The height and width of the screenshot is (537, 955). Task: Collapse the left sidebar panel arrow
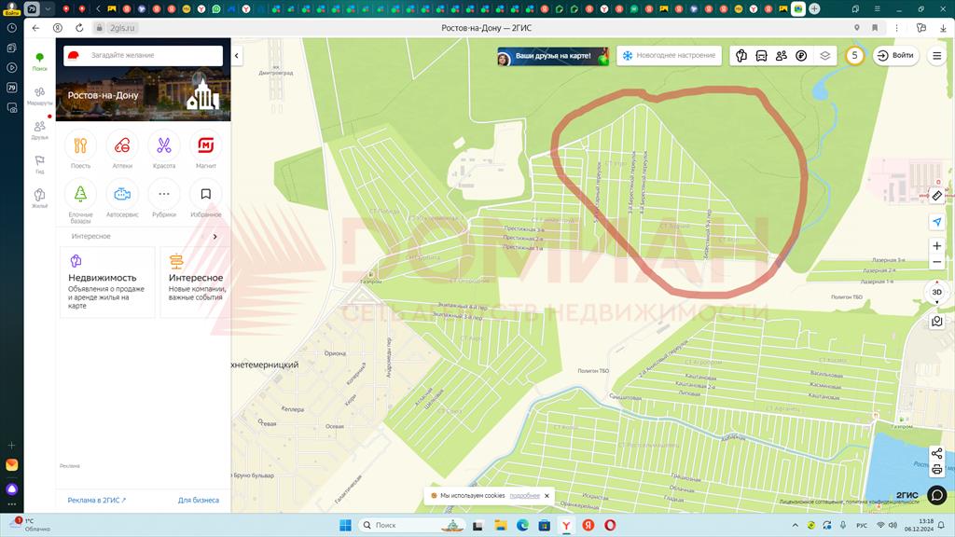click(x=237, y=56)
